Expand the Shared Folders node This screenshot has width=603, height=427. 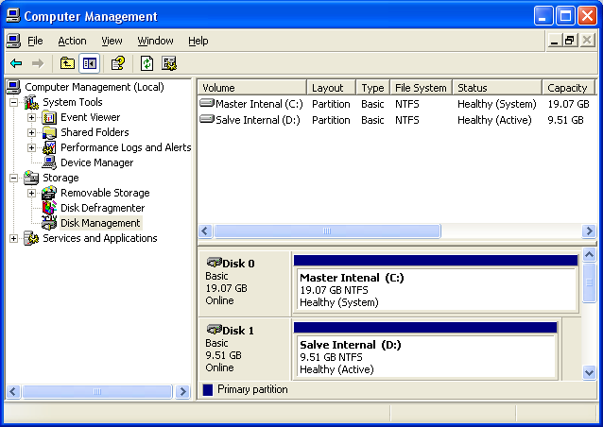point(31,132)
